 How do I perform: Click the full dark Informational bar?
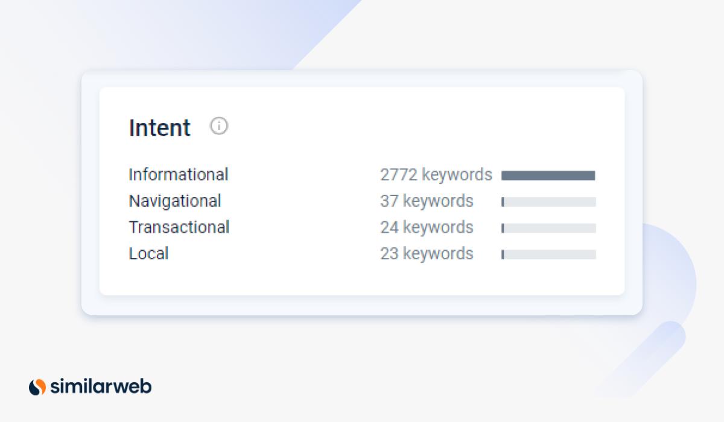coord(548,175)
